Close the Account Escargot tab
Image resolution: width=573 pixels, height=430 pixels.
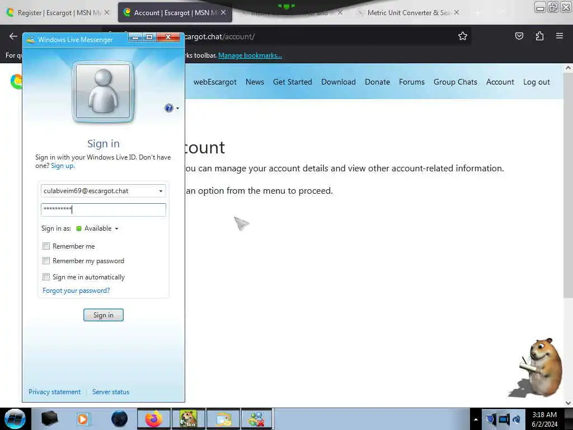223,12
